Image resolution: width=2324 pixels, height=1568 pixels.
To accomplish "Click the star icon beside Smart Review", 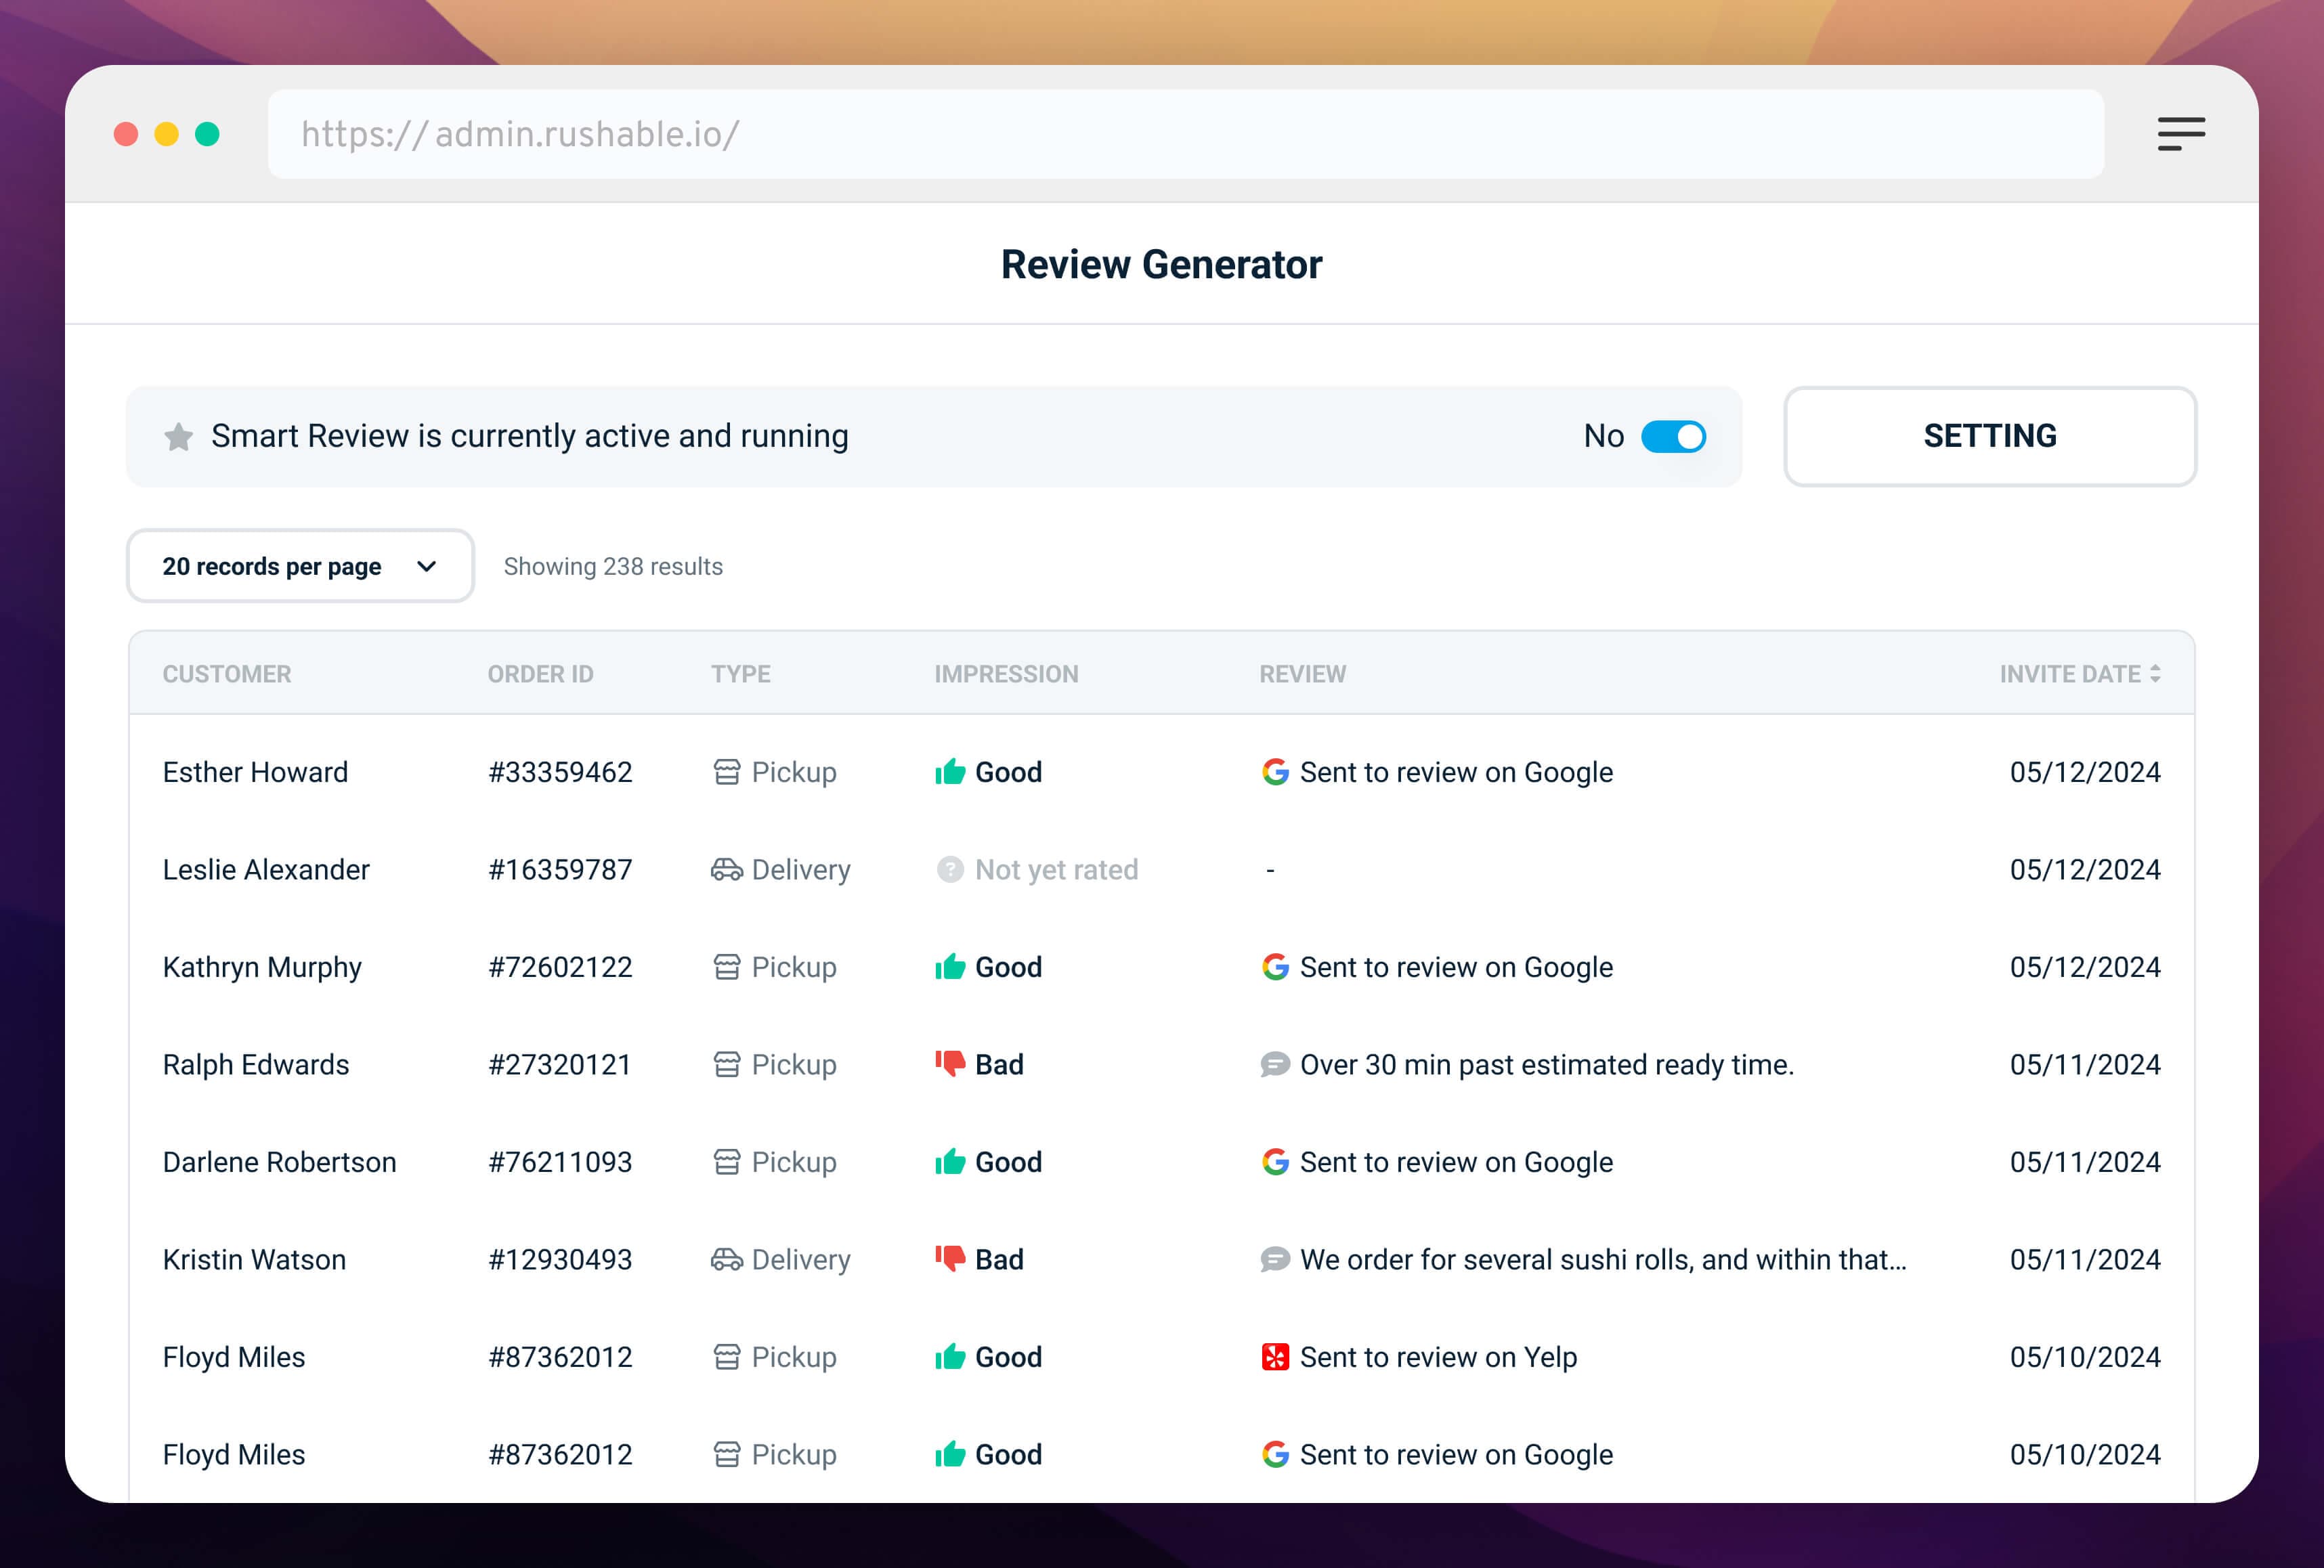I will [179, 437].
